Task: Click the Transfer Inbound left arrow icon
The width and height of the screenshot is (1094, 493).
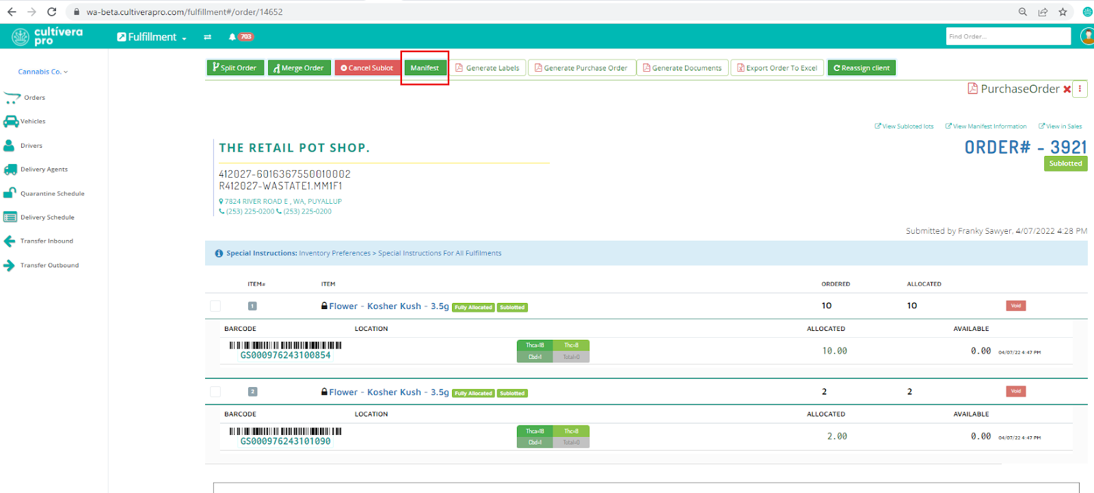Action: (x=10, y=241)
